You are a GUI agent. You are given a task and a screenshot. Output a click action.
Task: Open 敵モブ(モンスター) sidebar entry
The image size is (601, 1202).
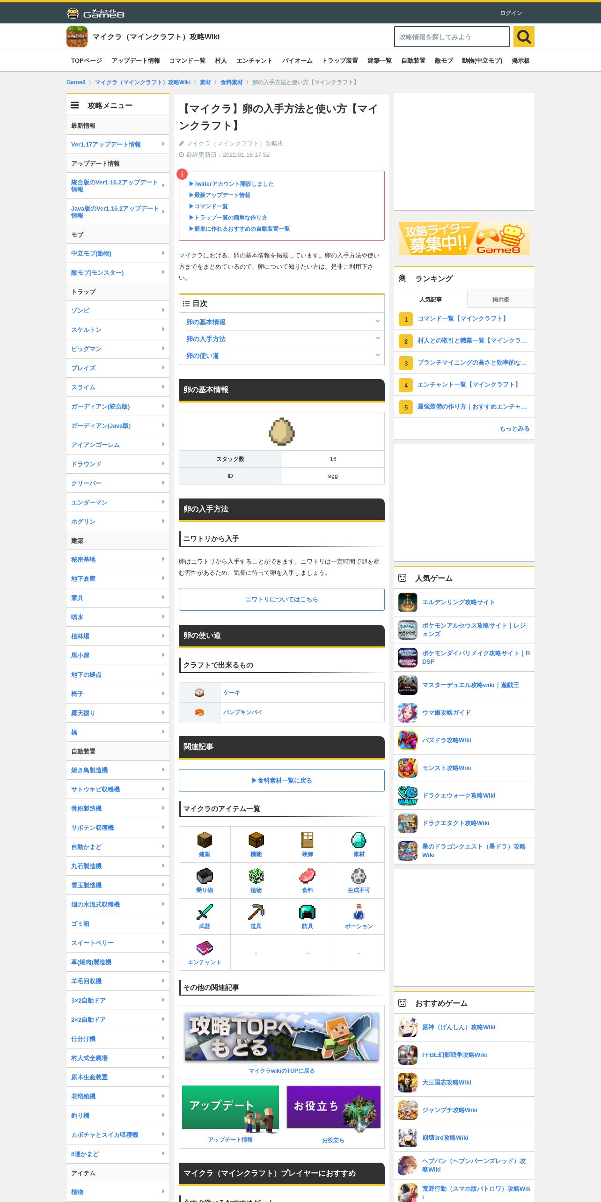(x=118, y=272)
